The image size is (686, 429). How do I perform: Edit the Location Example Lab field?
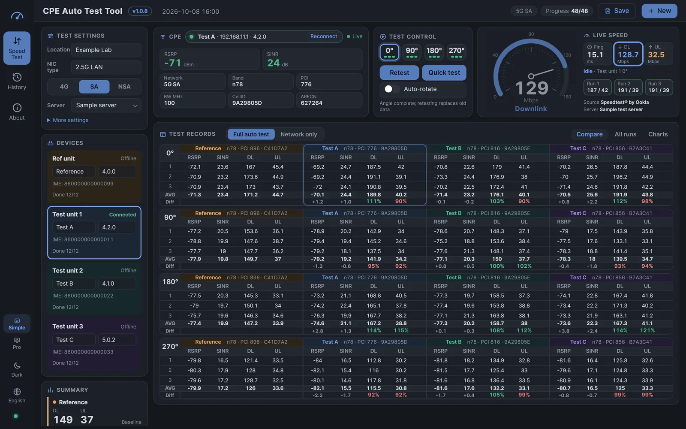click(106, 50)
